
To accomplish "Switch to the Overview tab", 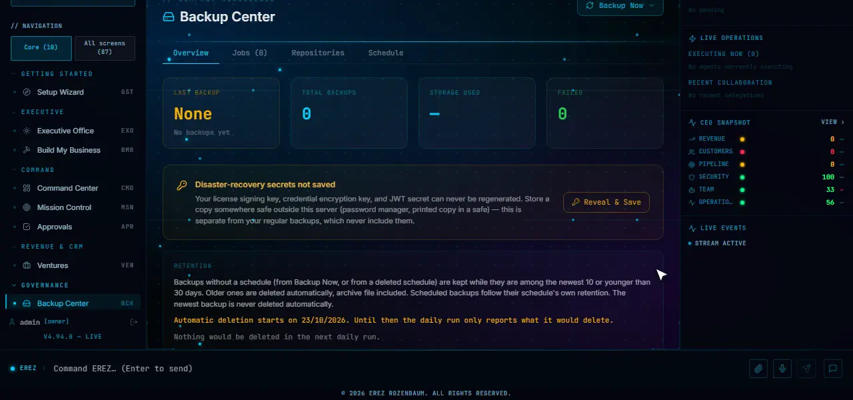I will tap(191, 53).
